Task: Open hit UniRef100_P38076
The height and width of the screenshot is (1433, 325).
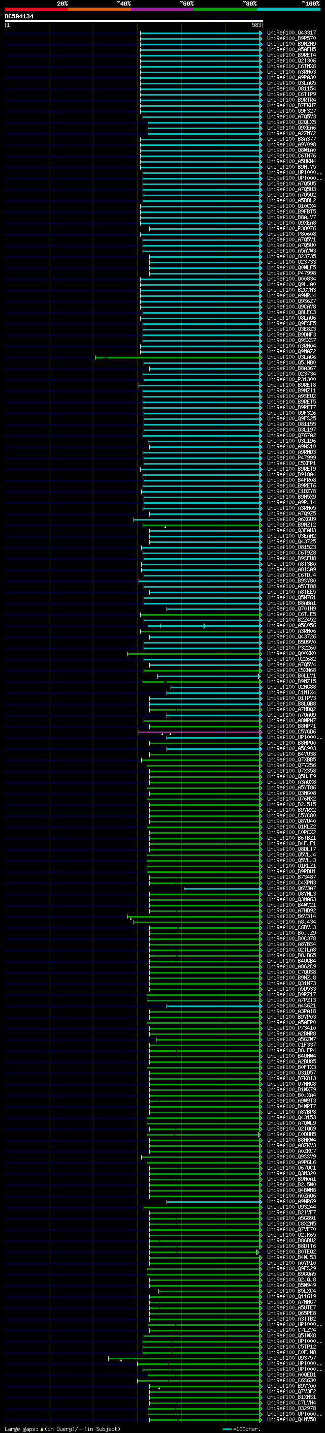Action: (291, 229)
